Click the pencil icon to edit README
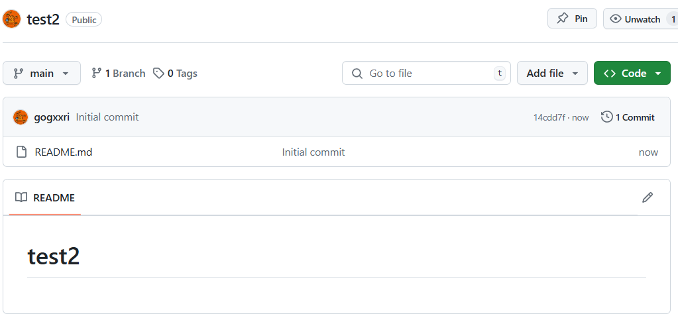Screen dimensions: 678x320 [x=648, y=197]
